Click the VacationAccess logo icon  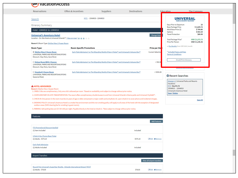coord(35,5)
